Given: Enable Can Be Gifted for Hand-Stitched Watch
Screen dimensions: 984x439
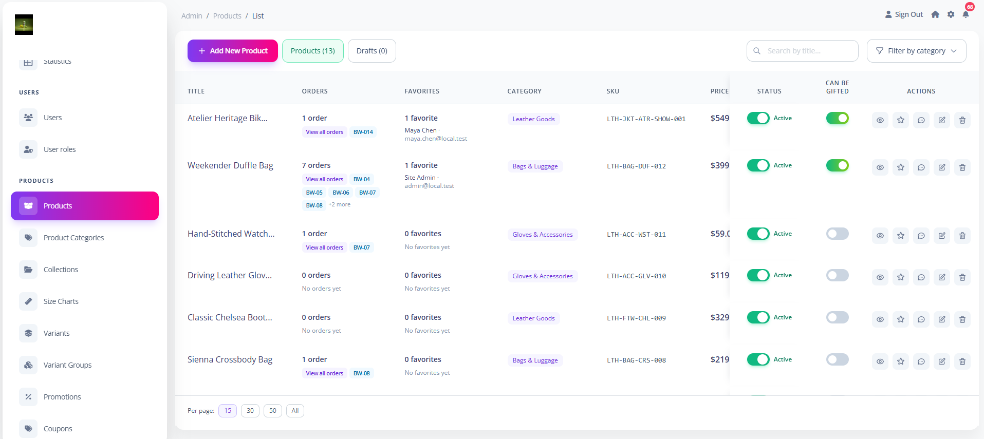Looking at the screenshot, I should tap(837, 234).
